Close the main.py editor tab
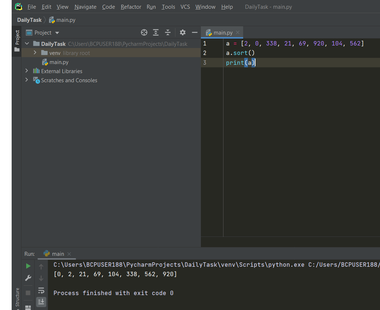The image size is (380, 310). click(238, 32)
